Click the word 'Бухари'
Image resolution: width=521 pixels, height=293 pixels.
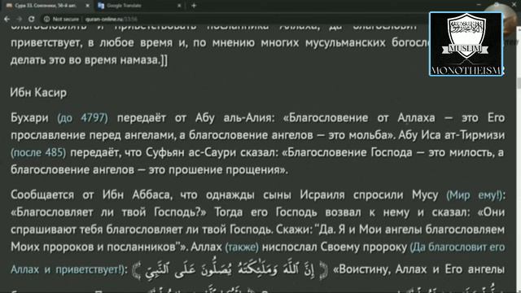29,117
